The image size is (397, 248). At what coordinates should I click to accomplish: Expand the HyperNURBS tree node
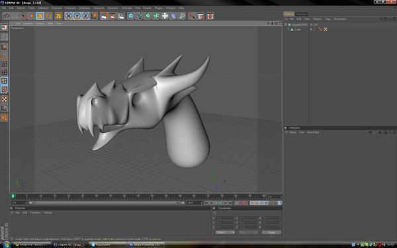pos(286,24)
